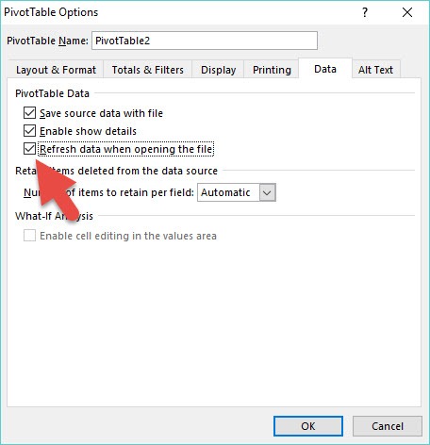Click the Enable show details label text
430x445 pixels.
click(88, 131)
